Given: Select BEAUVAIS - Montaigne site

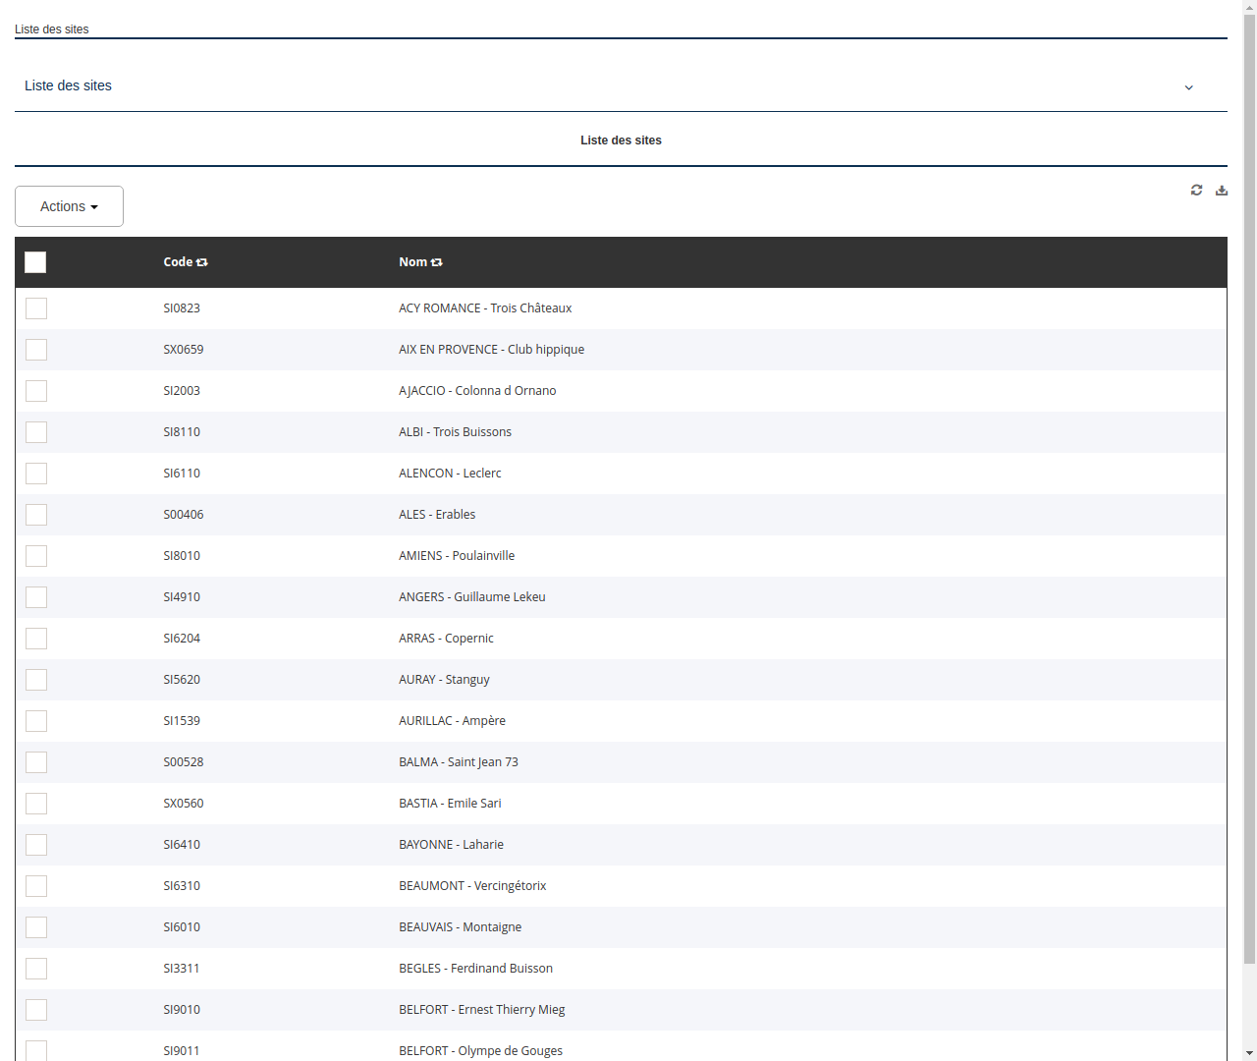Looking at the screenshot, I should [x=460, y=926].
